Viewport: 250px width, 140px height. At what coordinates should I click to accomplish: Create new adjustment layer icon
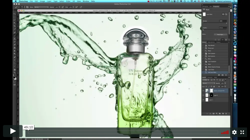pyautogui.click(x=217, y=114)
